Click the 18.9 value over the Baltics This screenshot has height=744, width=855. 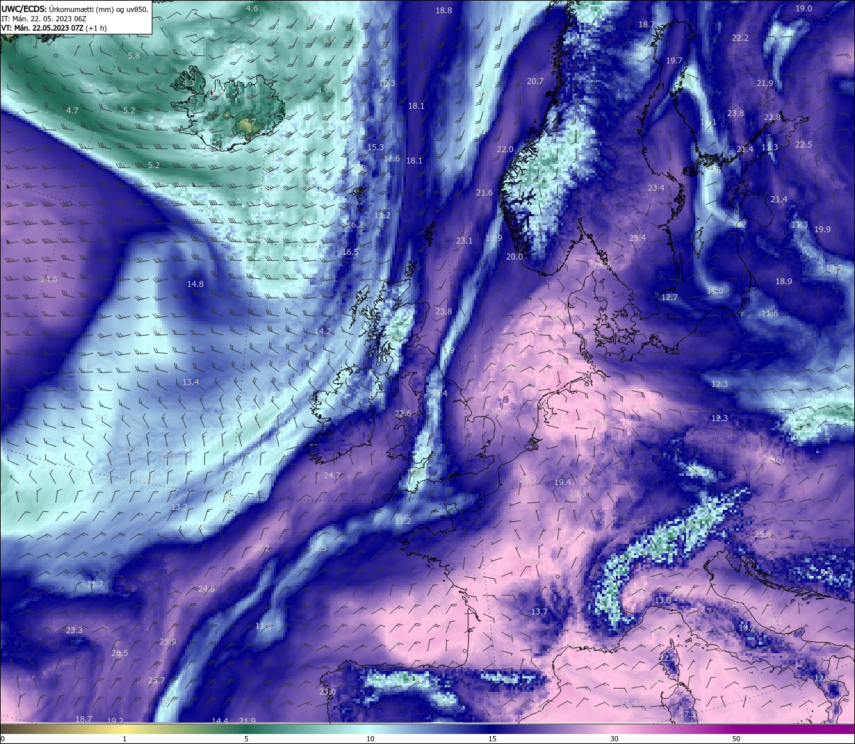(x=784, y=282)
